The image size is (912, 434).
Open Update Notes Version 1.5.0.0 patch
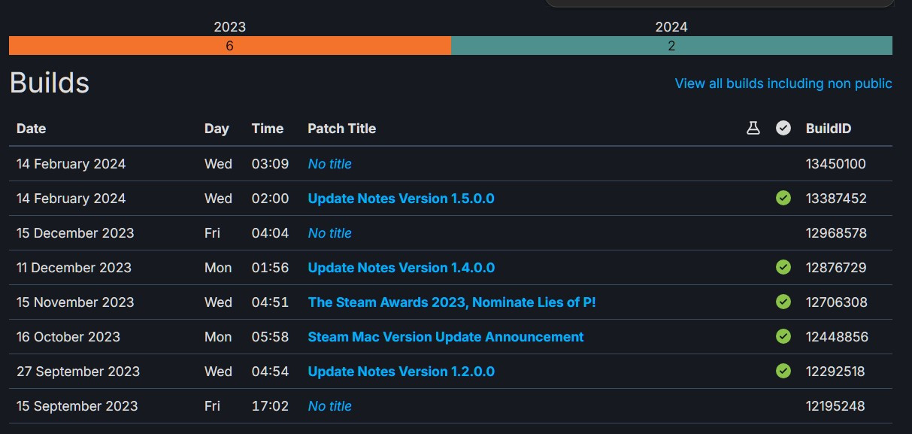click(x=401, y=199)
